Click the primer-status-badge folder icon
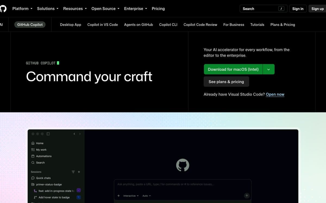The height and width of the screenshot is (203, 326). point(33,185)
